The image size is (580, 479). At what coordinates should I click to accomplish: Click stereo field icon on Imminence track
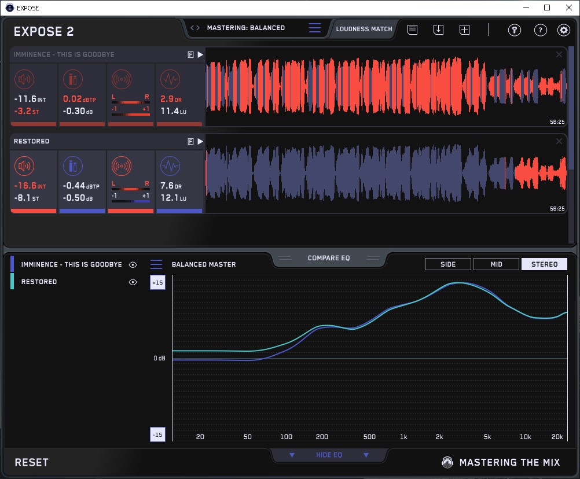[x=122, y=79]
